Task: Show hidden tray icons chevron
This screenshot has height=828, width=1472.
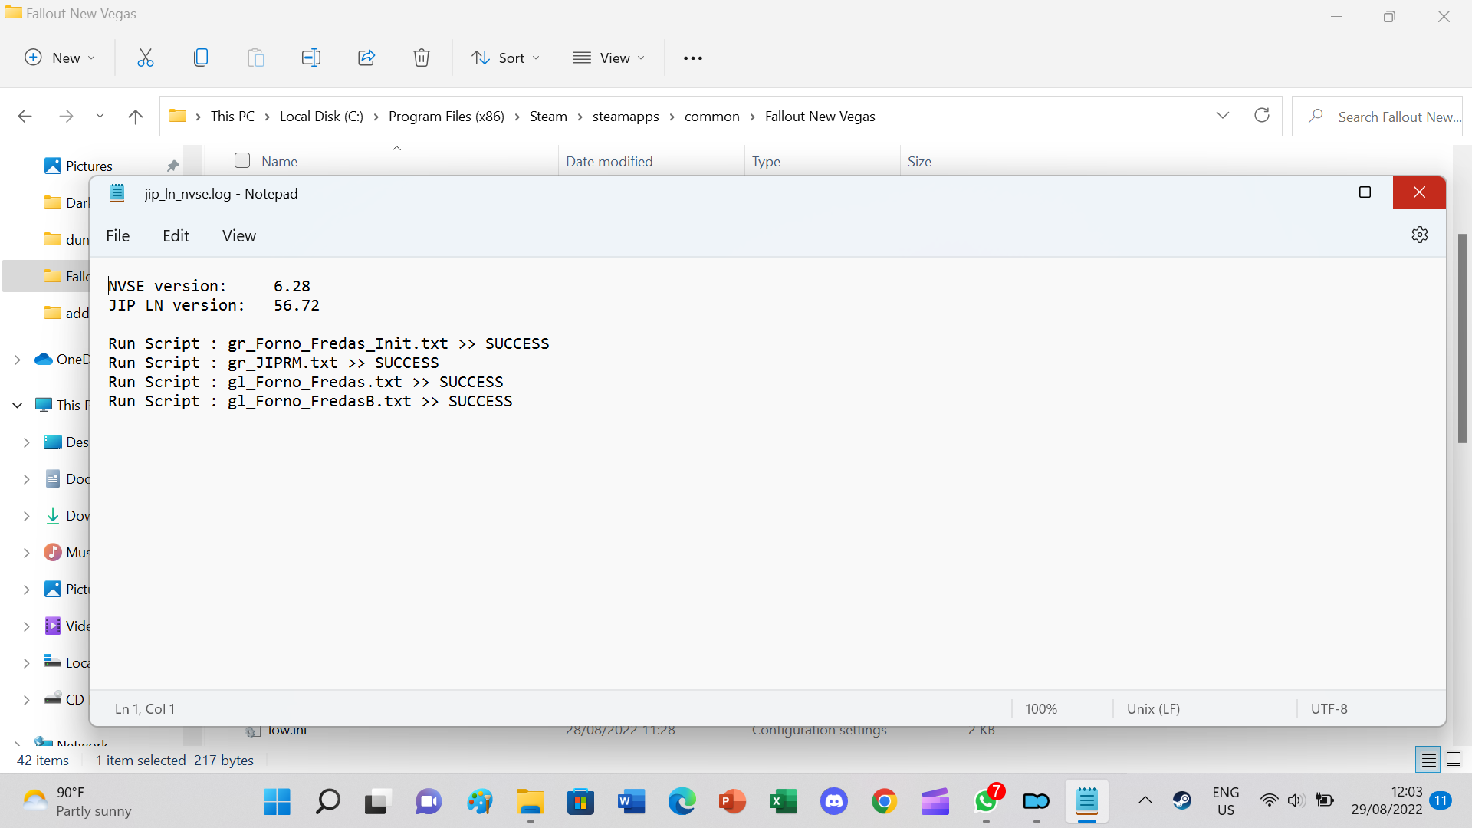Action: coord(1145,801)
